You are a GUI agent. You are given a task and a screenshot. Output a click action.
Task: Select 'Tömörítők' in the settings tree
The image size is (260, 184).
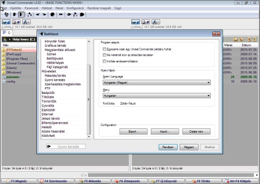49,101
